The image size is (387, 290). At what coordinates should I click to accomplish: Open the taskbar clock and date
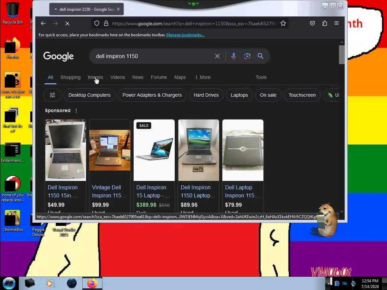pos(370,284)
